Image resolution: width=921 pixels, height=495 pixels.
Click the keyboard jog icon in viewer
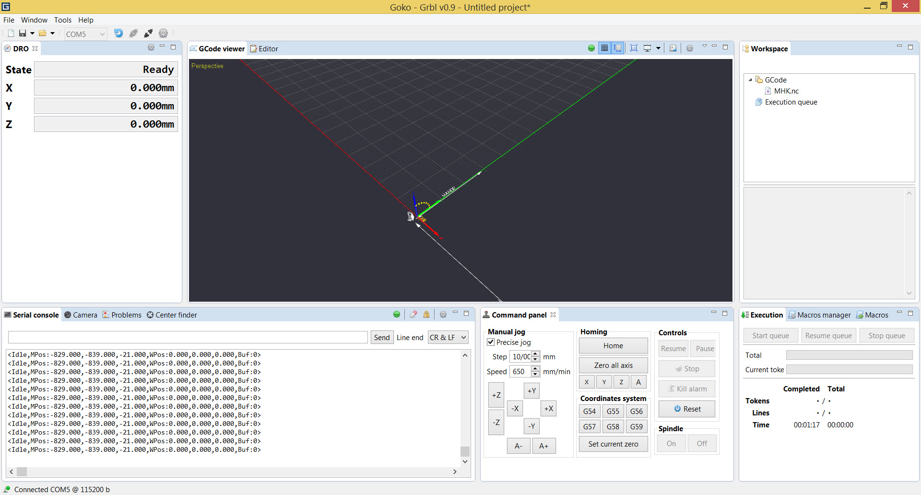[673, 48]
